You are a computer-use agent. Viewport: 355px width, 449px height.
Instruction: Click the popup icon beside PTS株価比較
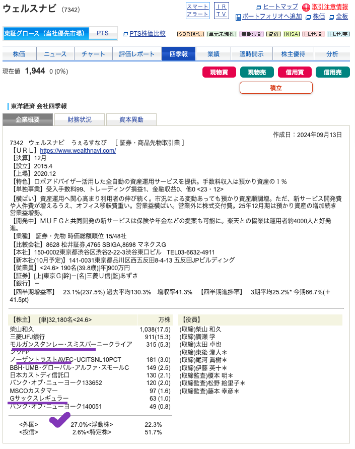click(x=125, y=34)
